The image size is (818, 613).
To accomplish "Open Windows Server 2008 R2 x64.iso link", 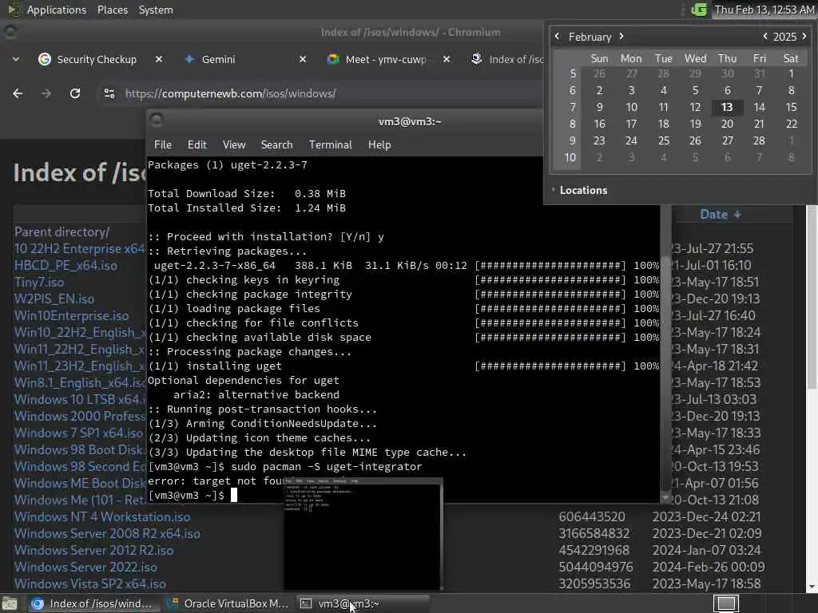I will [x=107, y=533].
